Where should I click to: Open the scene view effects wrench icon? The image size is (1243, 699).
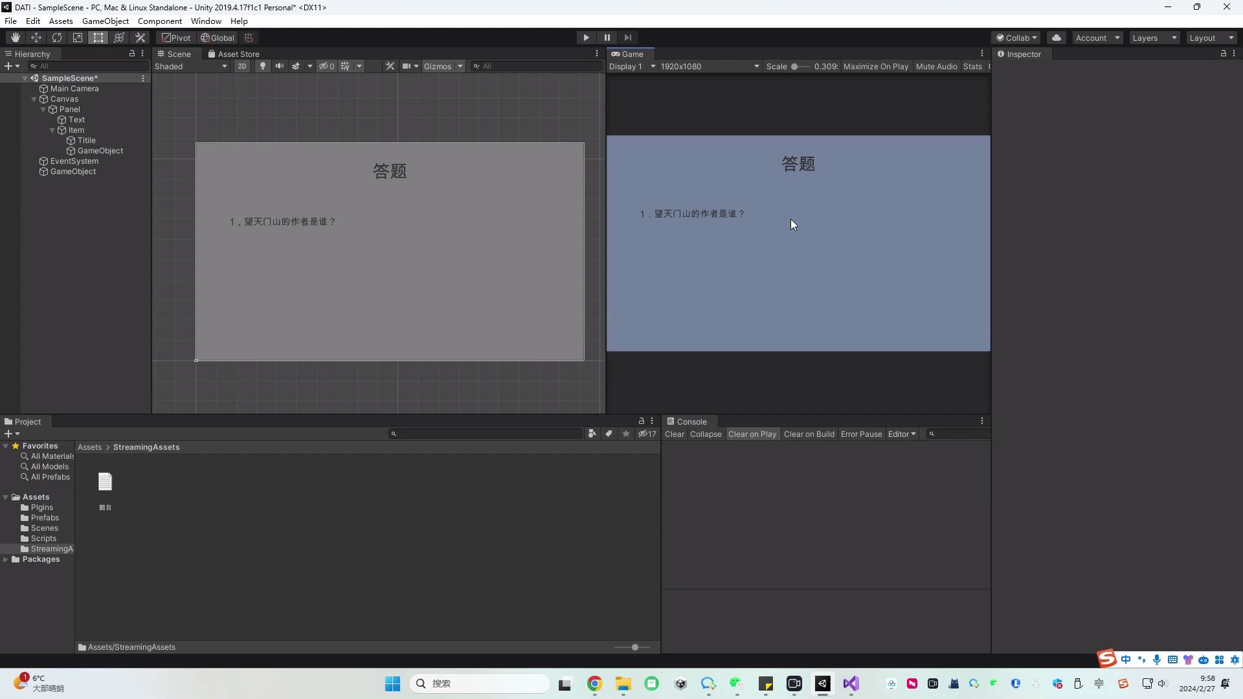tap(390, 65)
